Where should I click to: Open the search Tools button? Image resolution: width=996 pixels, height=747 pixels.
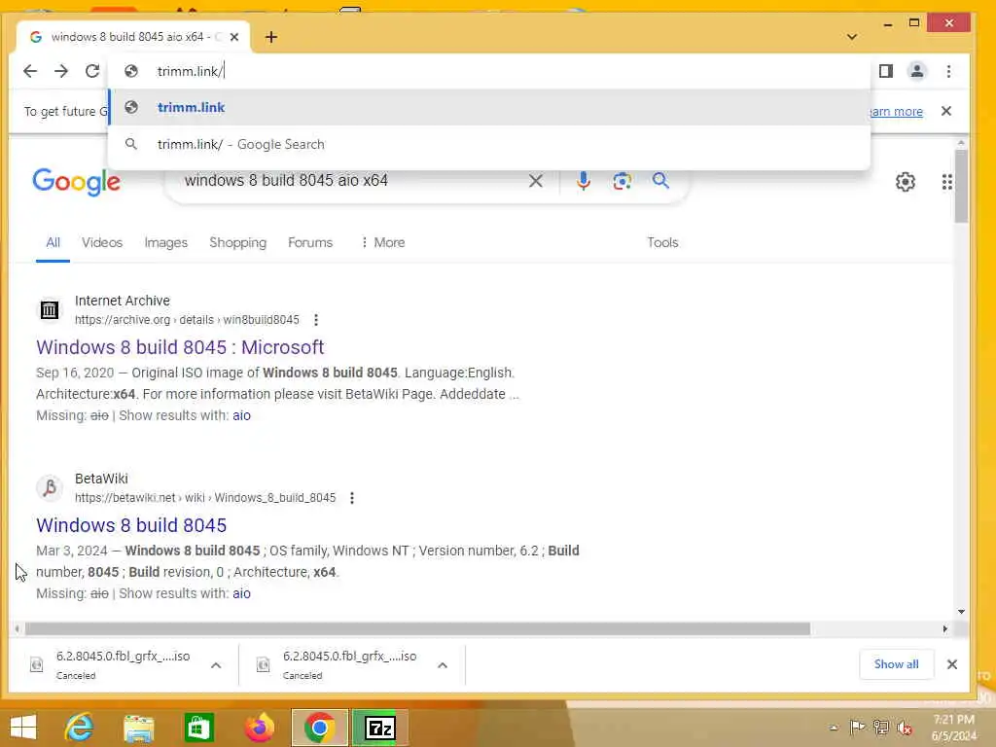(x=662, y=242)
